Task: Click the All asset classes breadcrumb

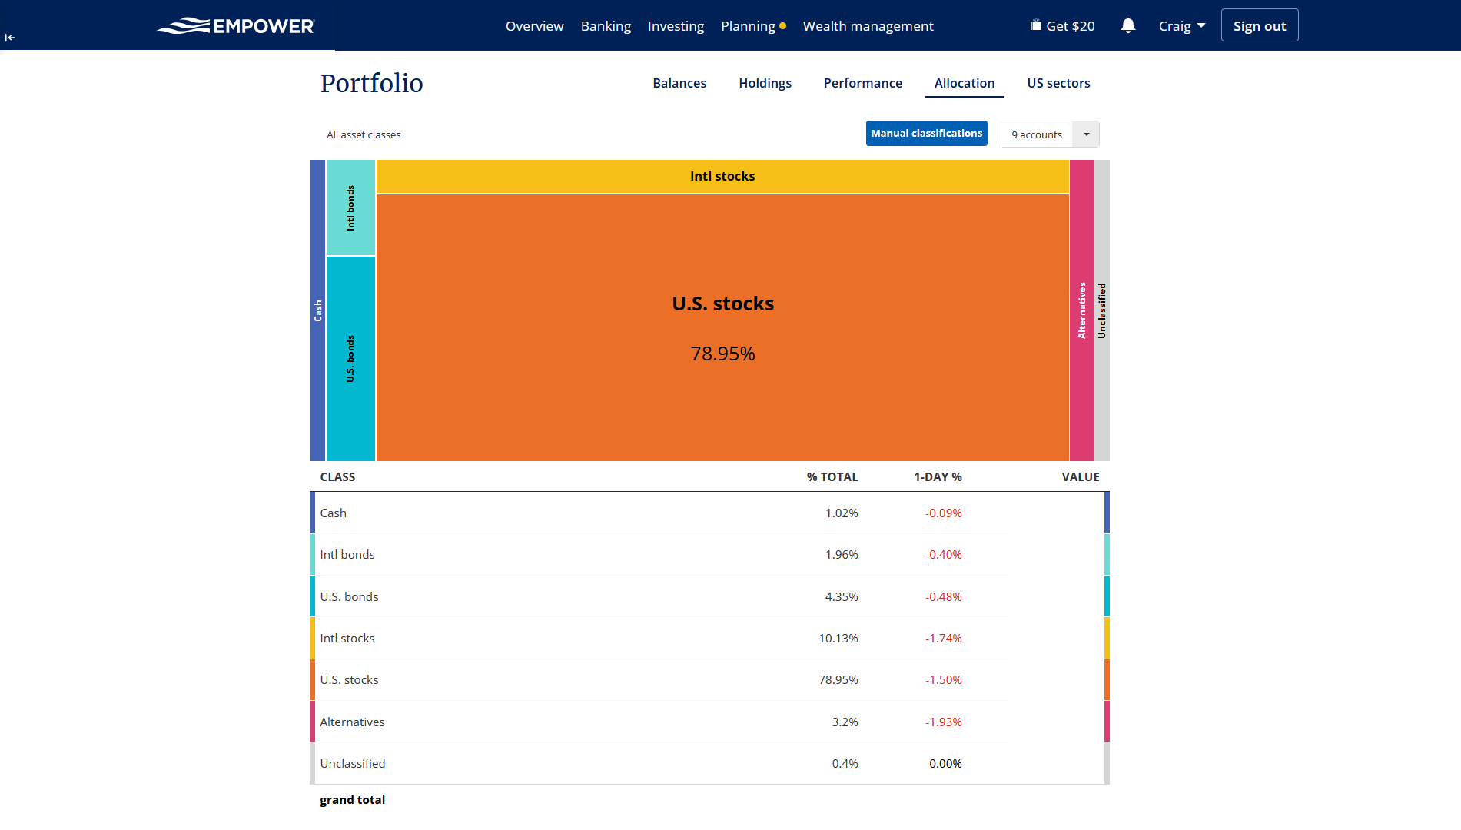Action: [364, 134]
